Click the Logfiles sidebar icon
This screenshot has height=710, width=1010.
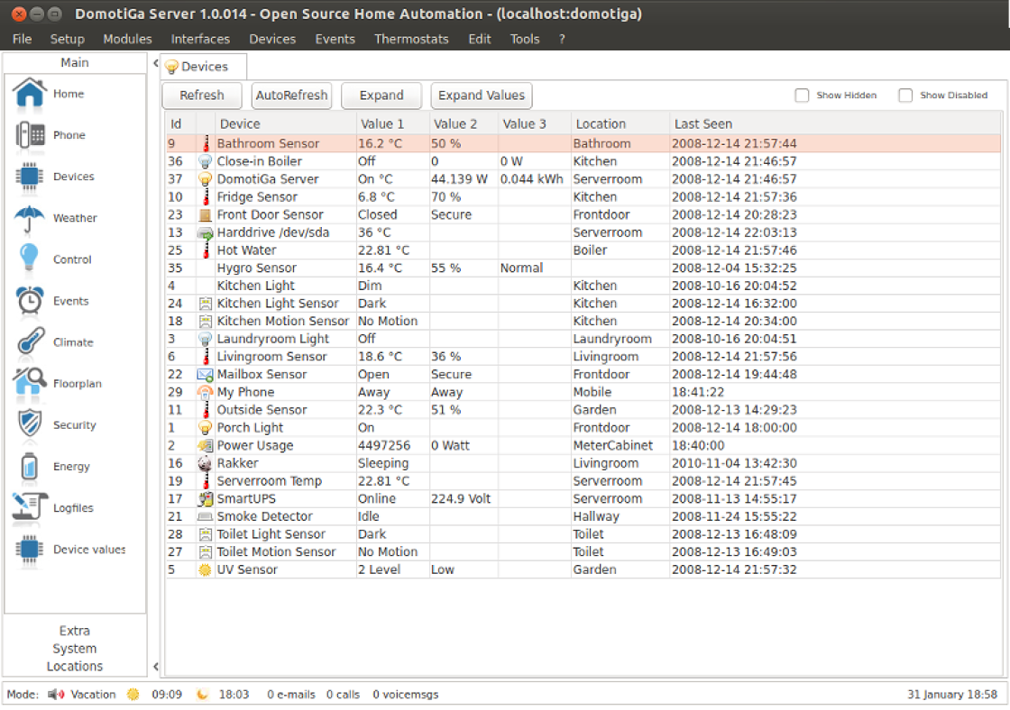30,508
